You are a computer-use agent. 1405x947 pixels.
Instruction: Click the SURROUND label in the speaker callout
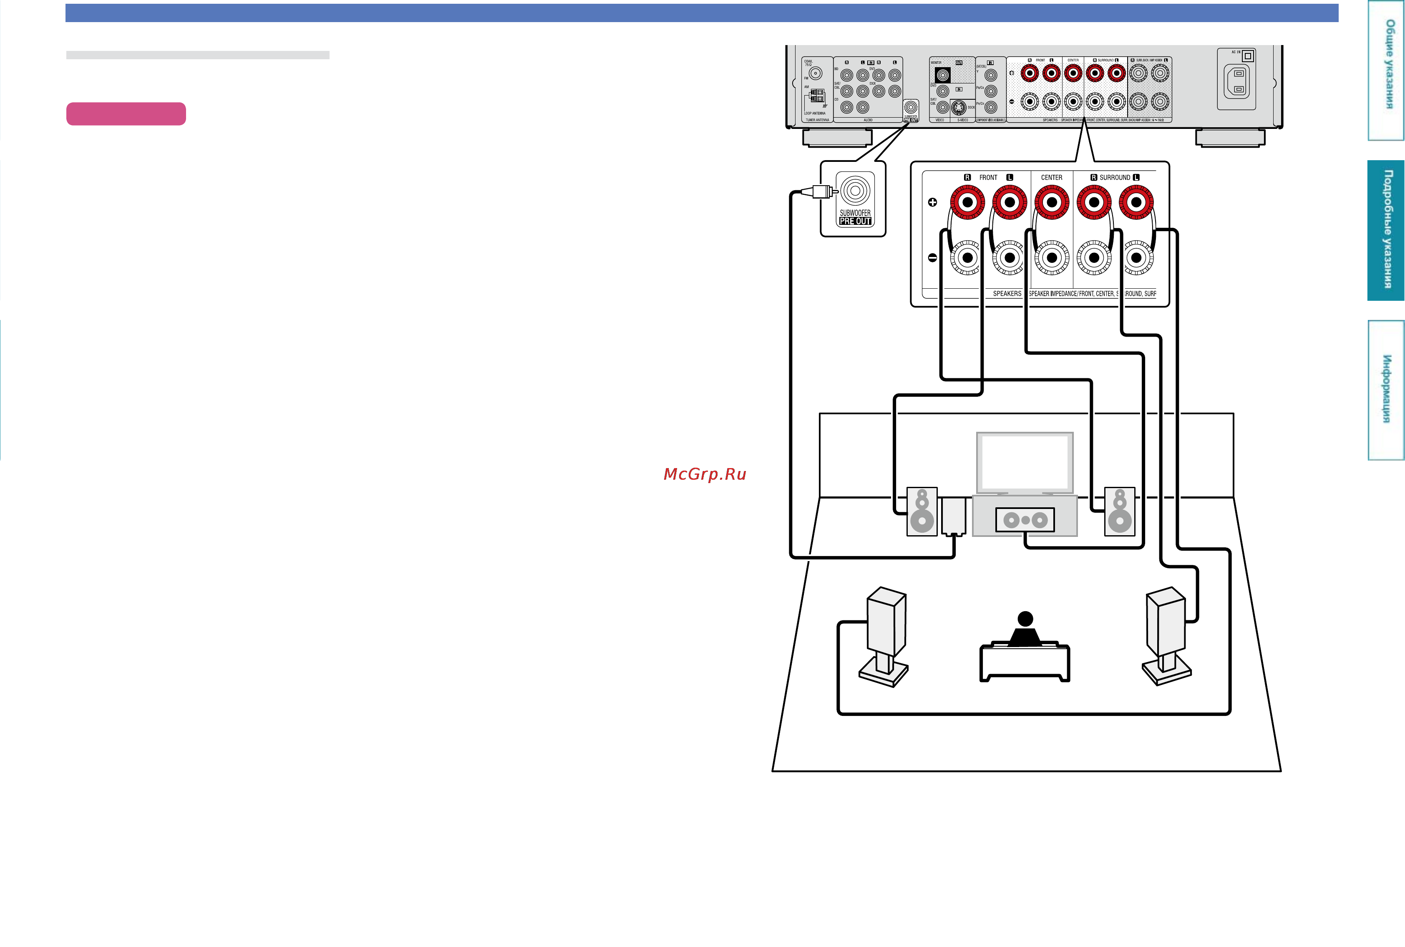point(1115,178)
